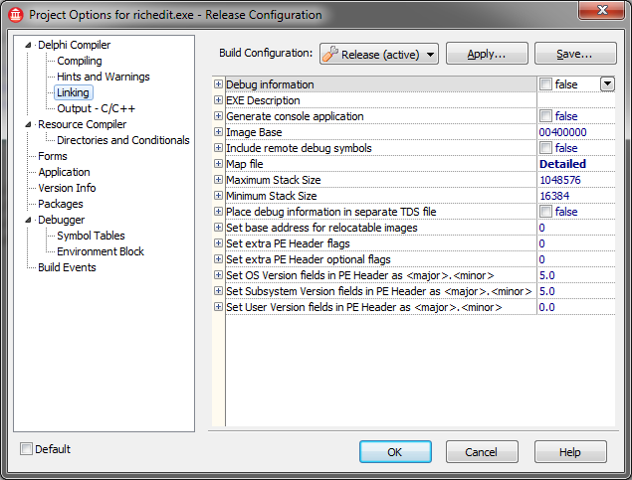632x480 pixels.
Task: Open the Debug information value dropdown arrow
Action: (x=607, y=84)
